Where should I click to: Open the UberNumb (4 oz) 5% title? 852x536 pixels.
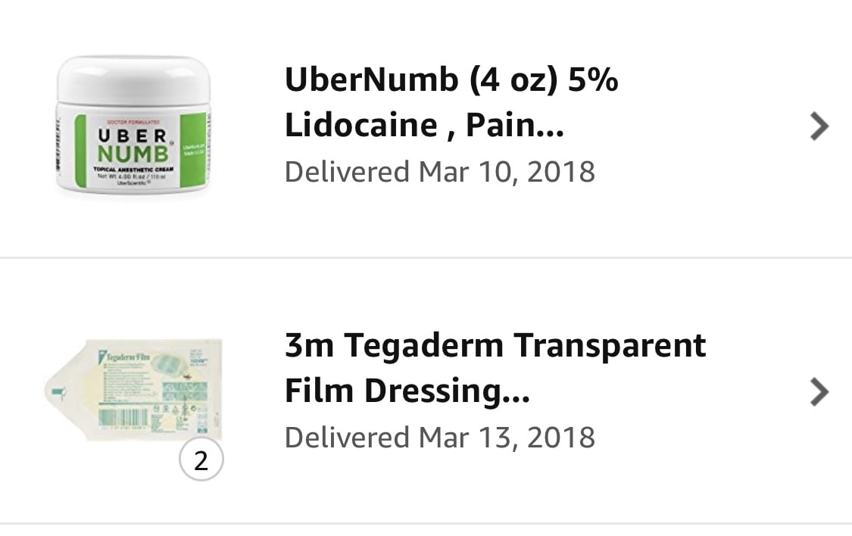coord(451,79)
